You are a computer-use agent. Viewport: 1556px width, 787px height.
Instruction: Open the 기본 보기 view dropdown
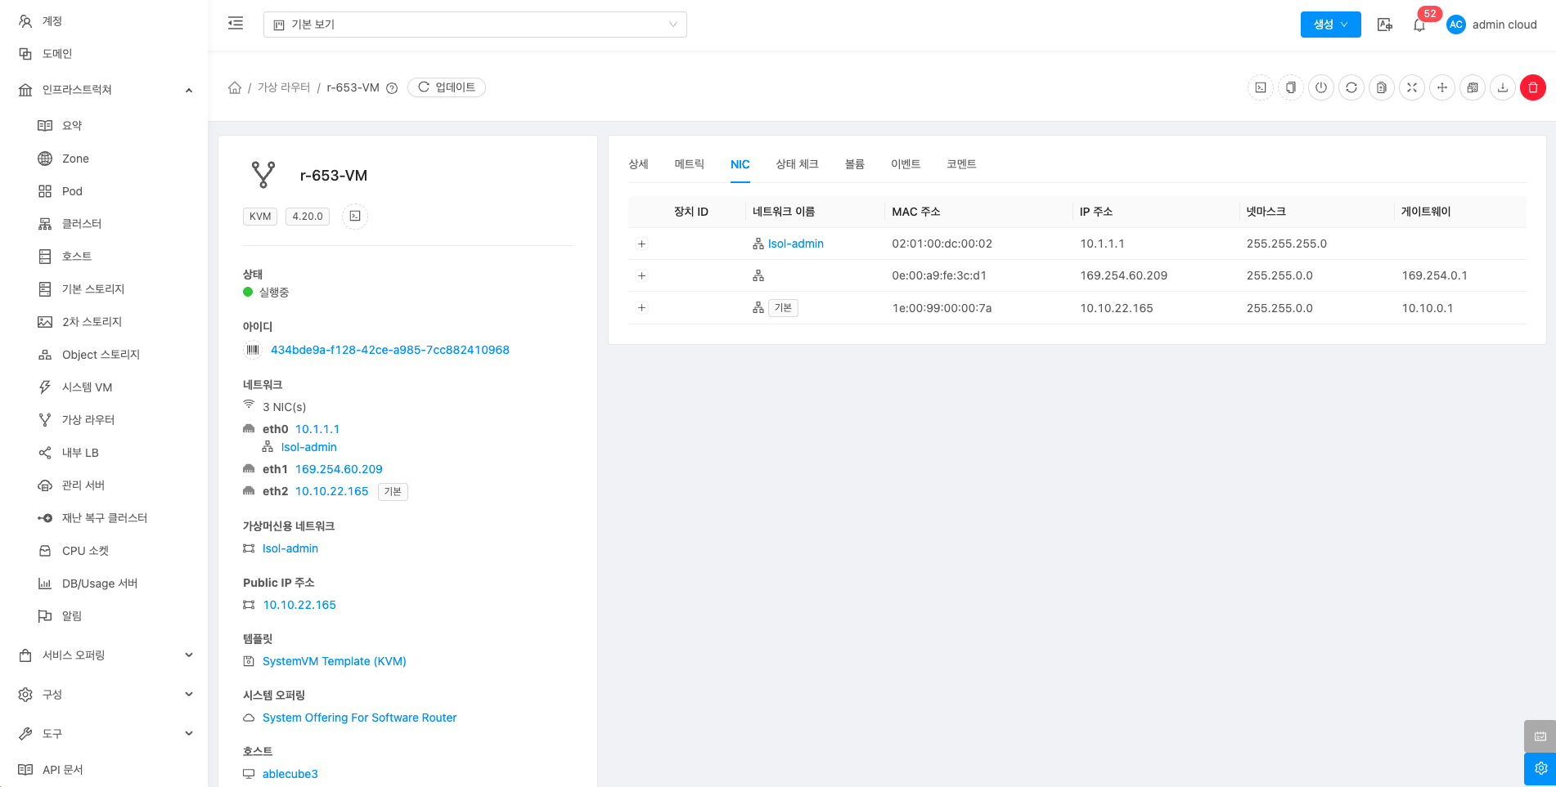point(474,25)
